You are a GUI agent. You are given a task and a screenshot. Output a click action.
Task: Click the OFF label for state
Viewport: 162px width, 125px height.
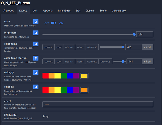47,23
